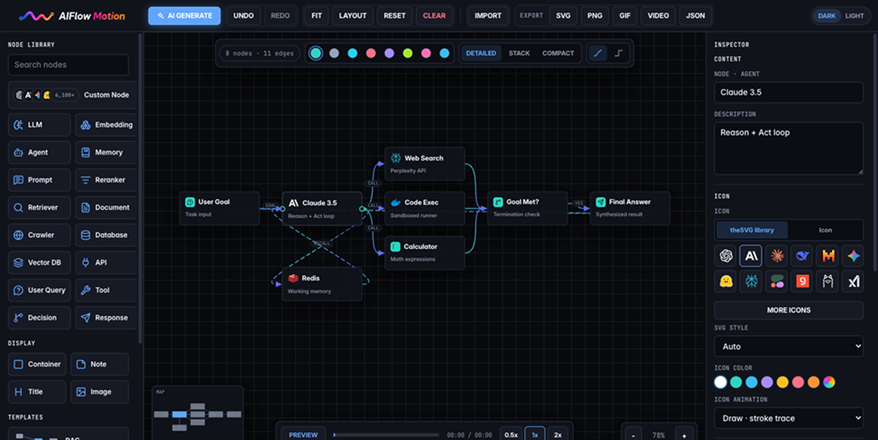Choose the OpenAI logo icon
The image size is (878, 440).
pos(725,256)
